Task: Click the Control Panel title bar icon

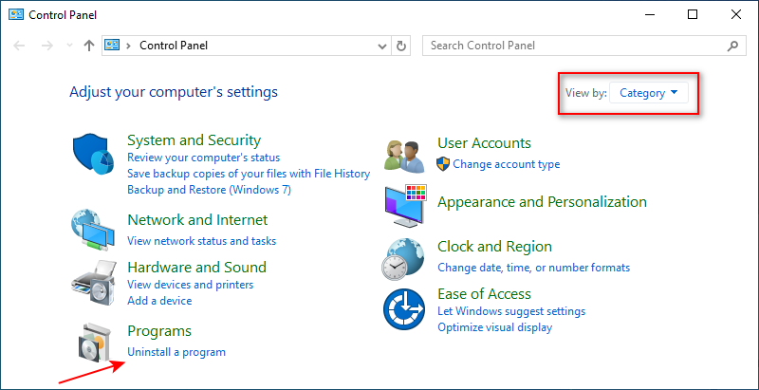Action: click(x=16, y=14)
